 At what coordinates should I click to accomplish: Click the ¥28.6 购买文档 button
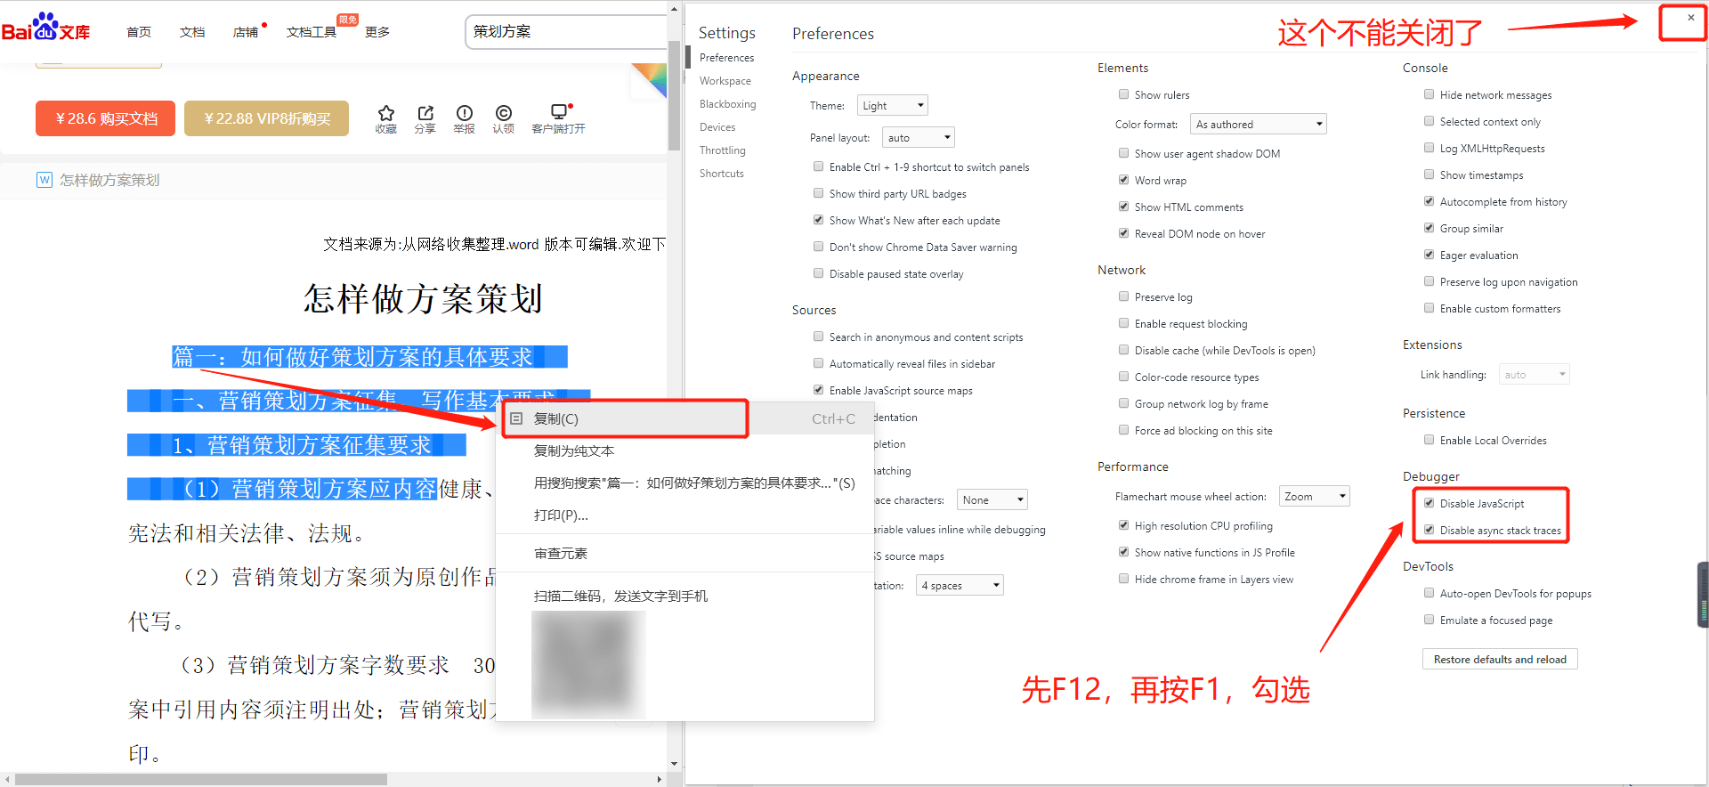point(105,118)
